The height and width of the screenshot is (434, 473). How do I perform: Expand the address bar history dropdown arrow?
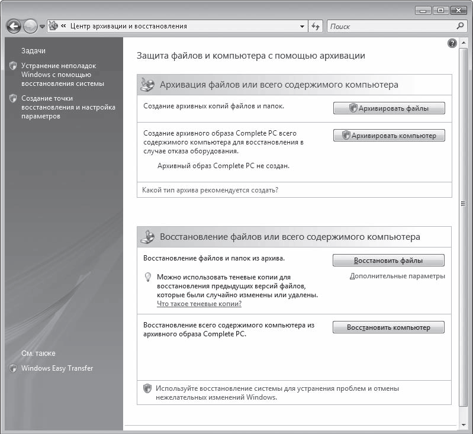click(x=302, y=26)
